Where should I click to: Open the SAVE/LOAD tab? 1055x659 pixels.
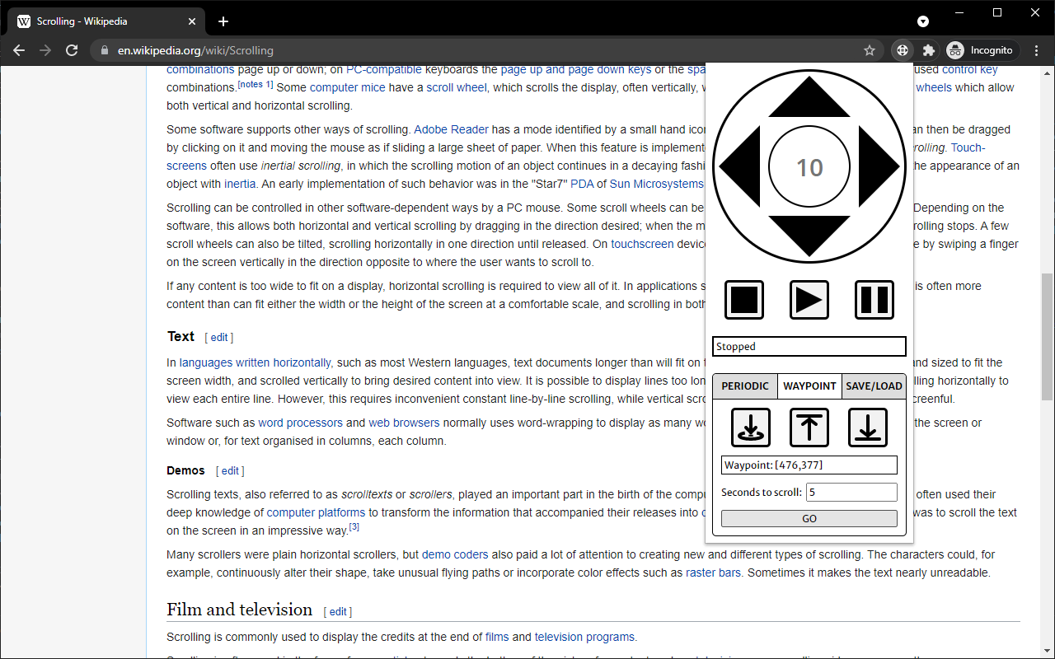[x=874, y=386]
